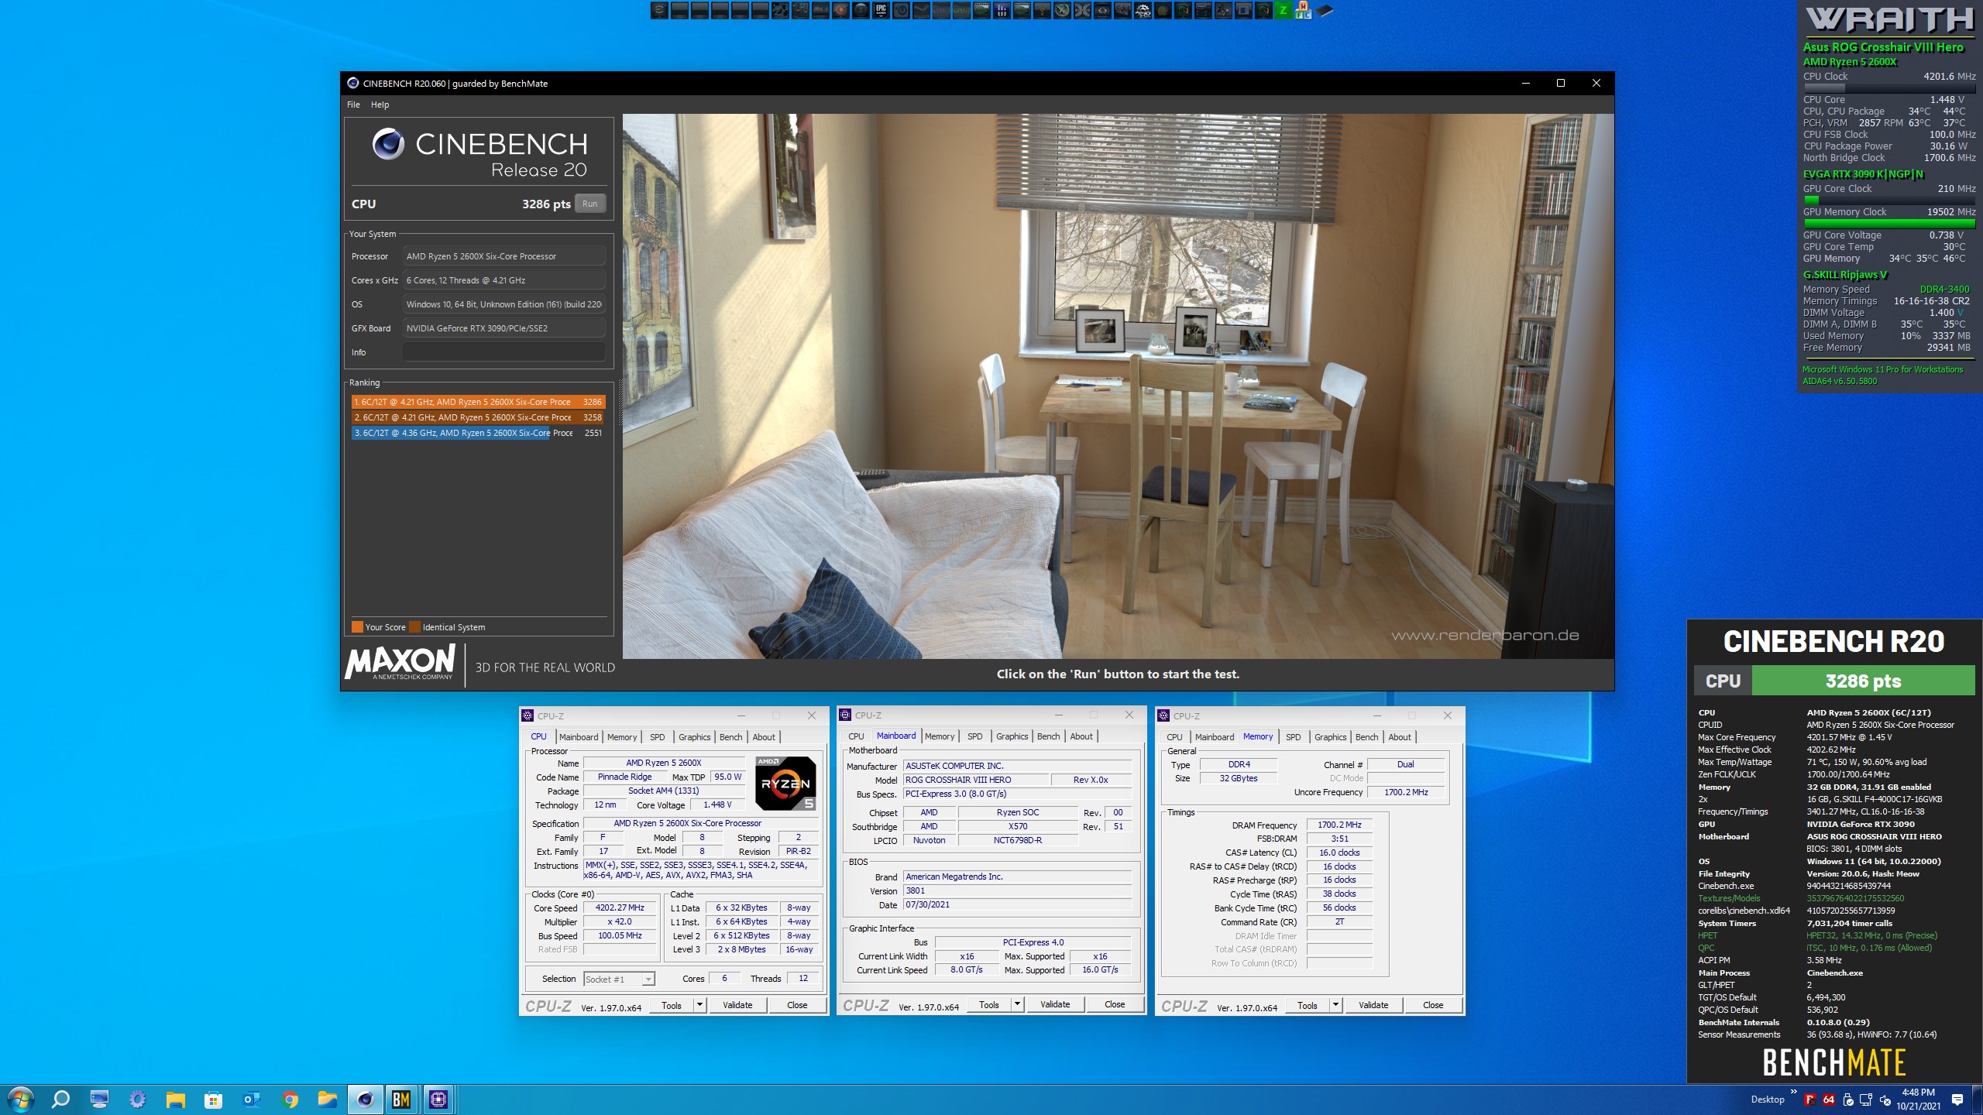
Task: Click Tools button in left CPU-Z window
Action: point(672,1005)
